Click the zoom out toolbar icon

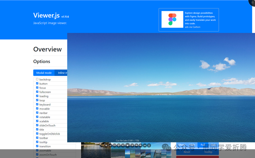coord(110,145)
